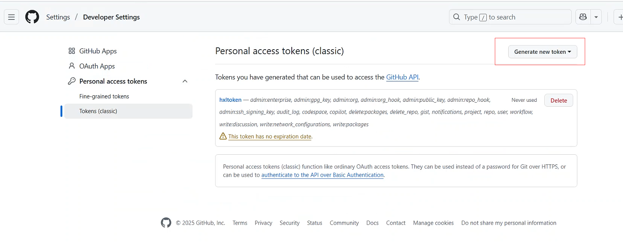Open the hamburger navigation menu
The width and height of the screenshot is (623, 243).
11,17
